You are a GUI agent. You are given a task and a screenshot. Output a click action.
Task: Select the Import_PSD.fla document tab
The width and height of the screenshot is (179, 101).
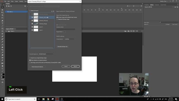(x=10, y=29)
